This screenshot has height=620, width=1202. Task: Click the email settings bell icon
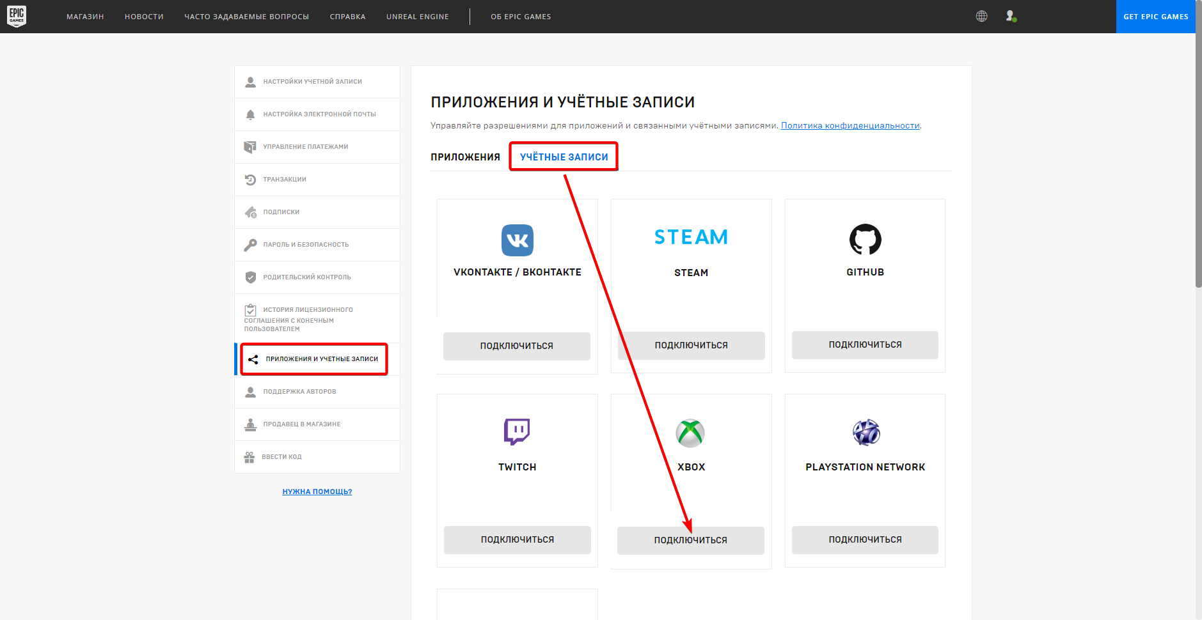[x=251, y=114]
